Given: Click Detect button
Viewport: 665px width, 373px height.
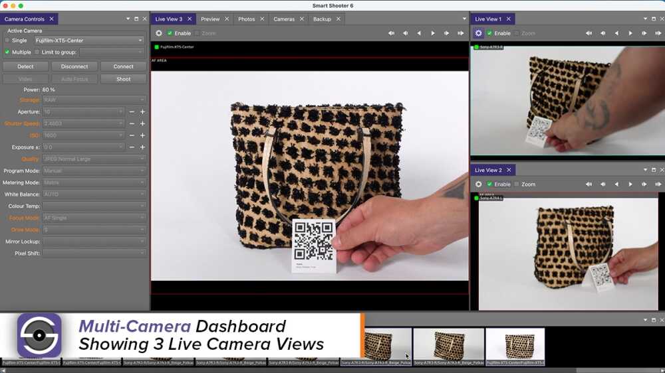Looking at the screenshot, I should [x=25, y=66].
